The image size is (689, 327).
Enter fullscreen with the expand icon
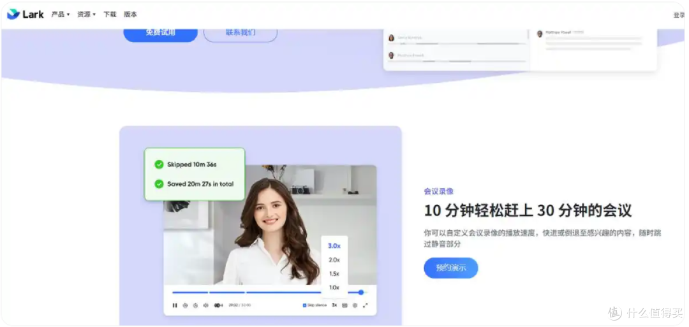tap(365, 305)
